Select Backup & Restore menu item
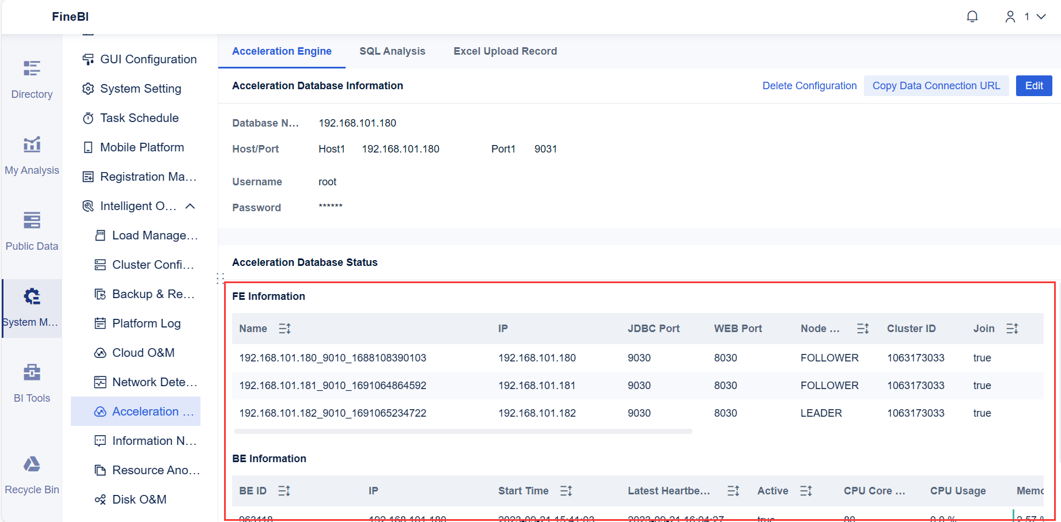 147,294
